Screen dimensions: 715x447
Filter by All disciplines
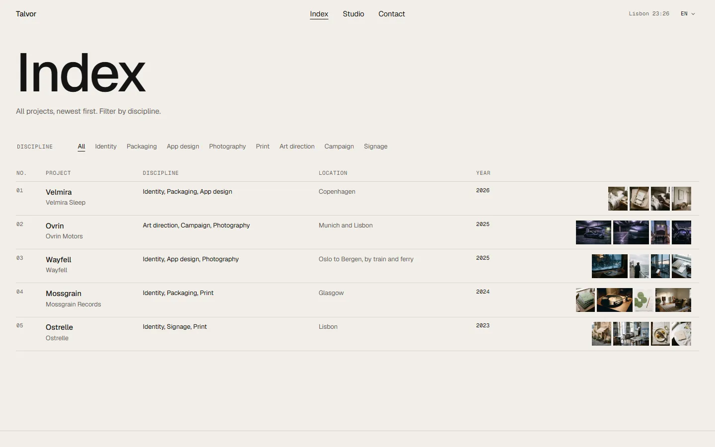pos(81,147)
